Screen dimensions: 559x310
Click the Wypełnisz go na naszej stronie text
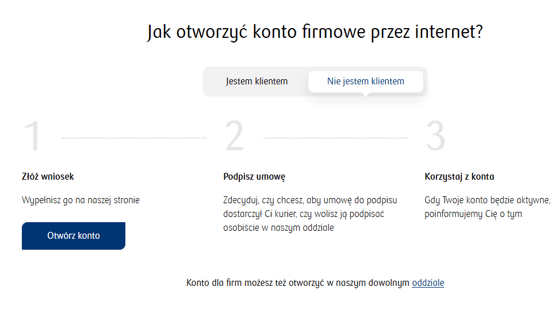pos(81,200)
